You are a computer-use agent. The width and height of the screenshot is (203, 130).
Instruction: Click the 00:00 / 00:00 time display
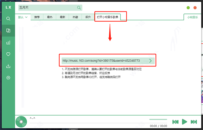tap(158, 126)
